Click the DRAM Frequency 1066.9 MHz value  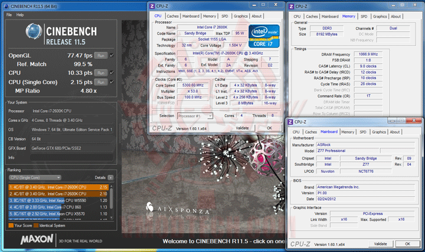(x=368, y=54)
